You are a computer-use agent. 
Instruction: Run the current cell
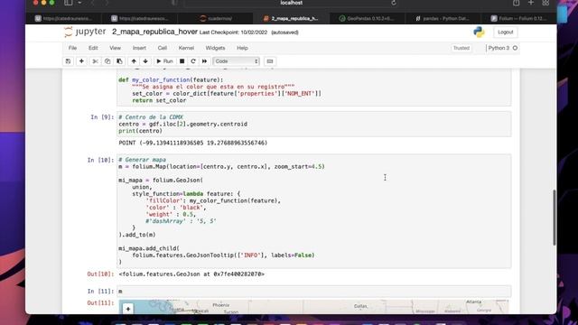164,61
